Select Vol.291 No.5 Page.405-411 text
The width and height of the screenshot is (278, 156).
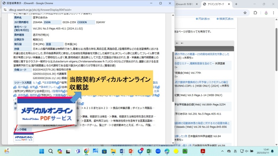pos(49,29)
